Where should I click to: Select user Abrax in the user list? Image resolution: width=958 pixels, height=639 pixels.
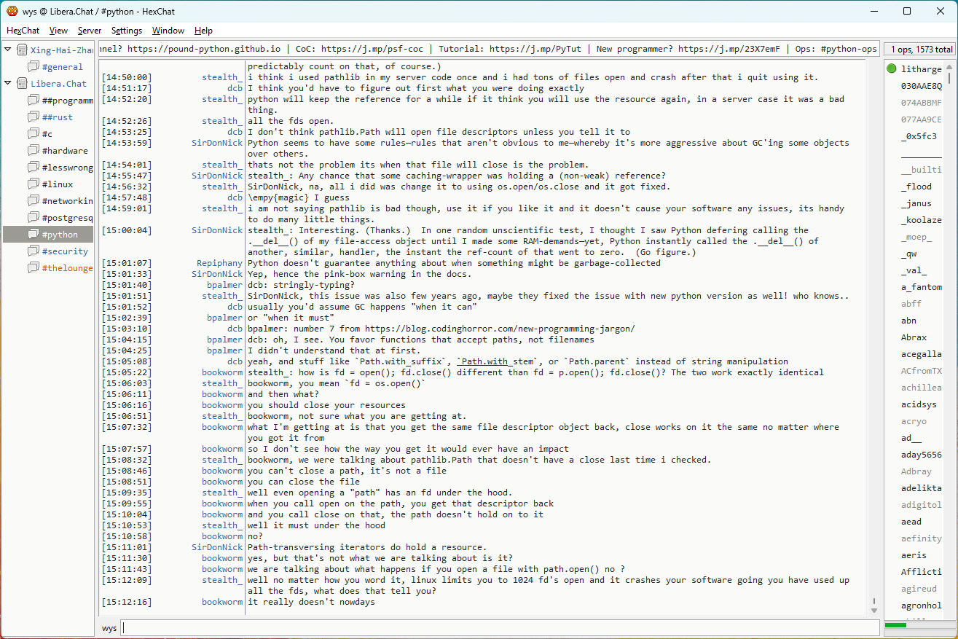pyautogui.click(x=914, y=337)
